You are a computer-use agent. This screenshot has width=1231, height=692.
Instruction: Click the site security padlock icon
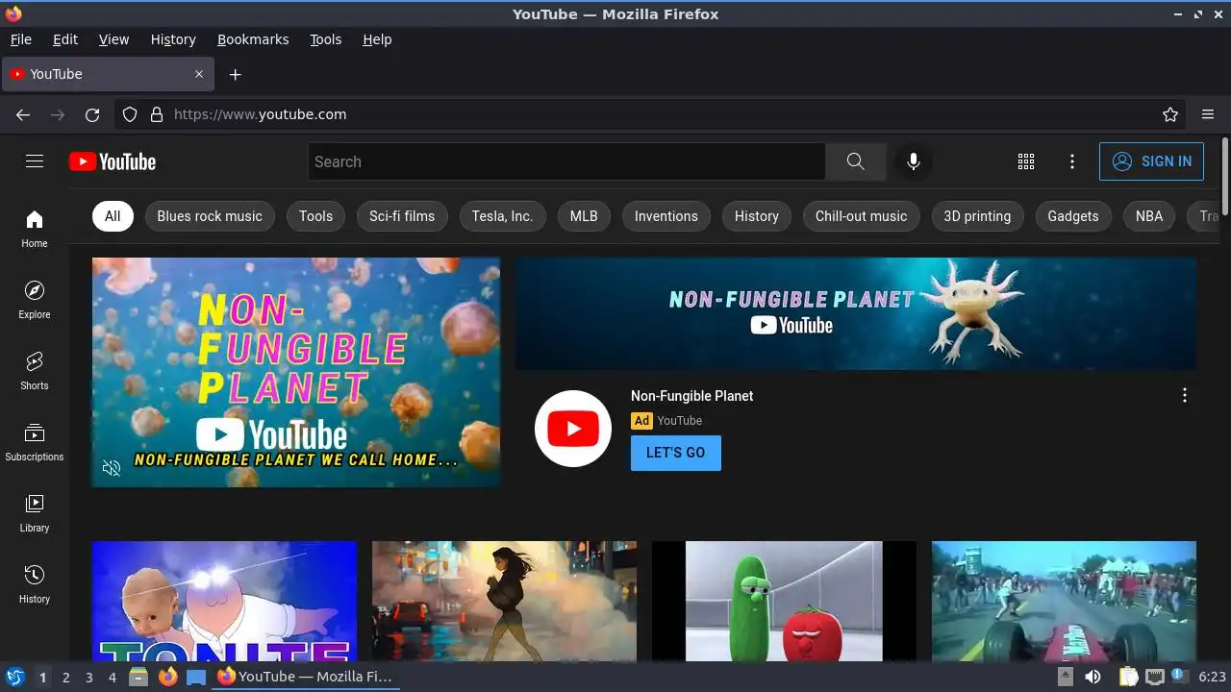(157, 114)
